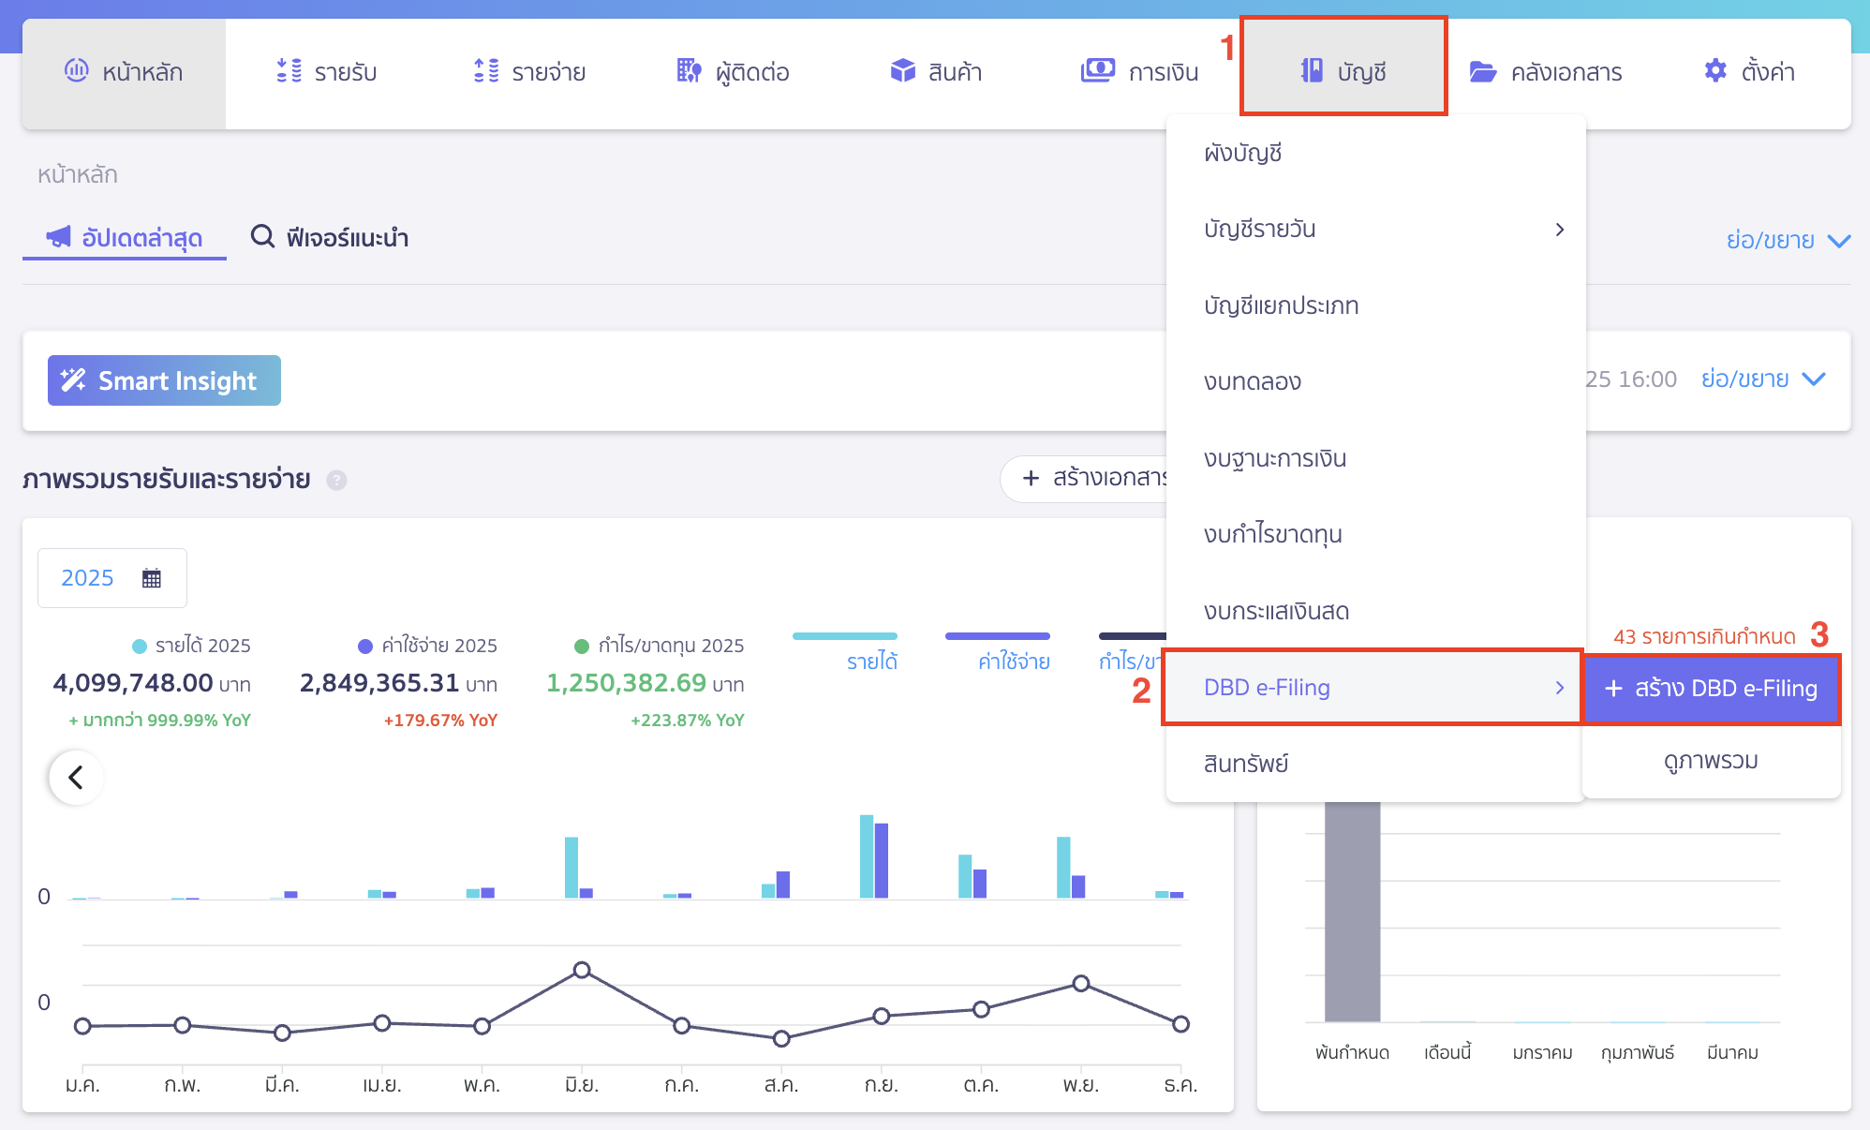This screenshot has width=1870, height=1130.
Task: Click the left arrow to scroll the chart
Action: tap(77, 776)
